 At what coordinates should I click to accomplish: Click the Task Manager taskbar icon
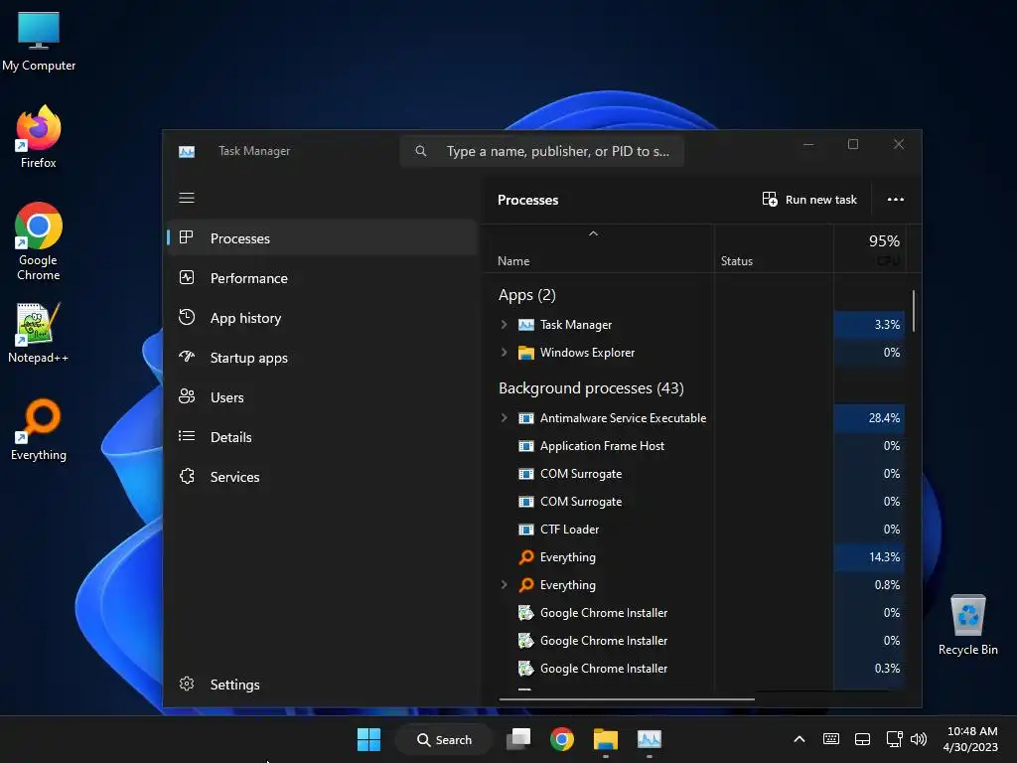click(649, 739)
